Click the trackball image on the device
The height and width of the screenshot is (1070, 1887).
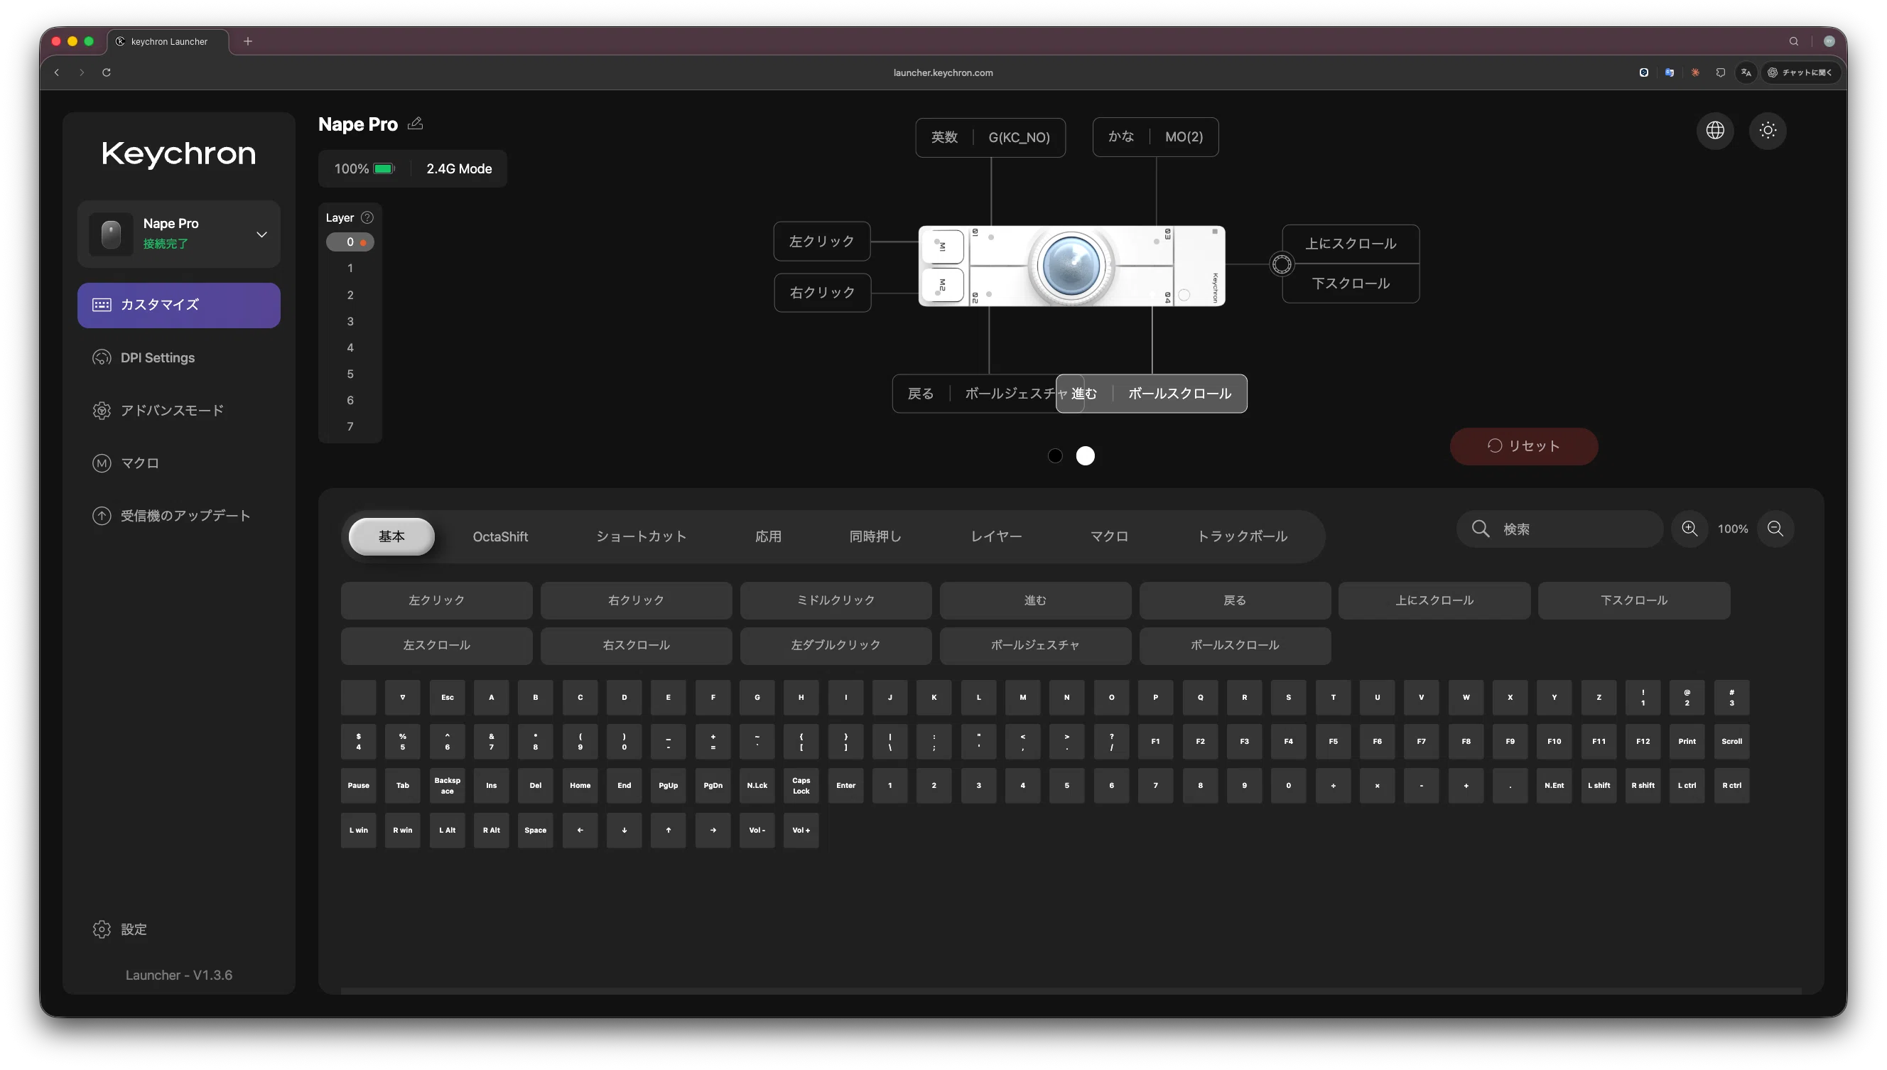1071,266
